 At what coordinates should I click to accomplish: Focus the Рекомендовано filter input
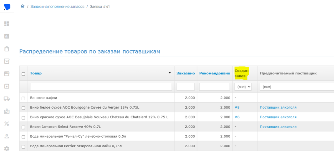pyautogui.click(x=215, y=87)
